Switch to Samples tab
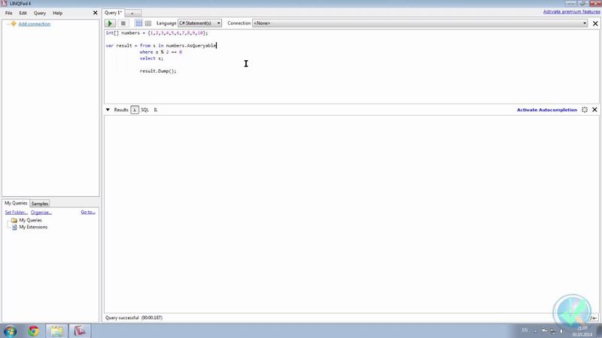This screenshot has width=602, height=338. click(40, 204)
